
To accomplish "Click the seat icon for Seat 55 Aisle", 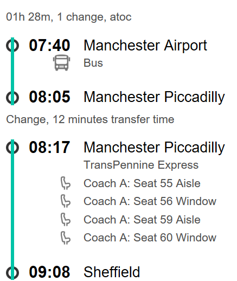I will pos(65,183).
